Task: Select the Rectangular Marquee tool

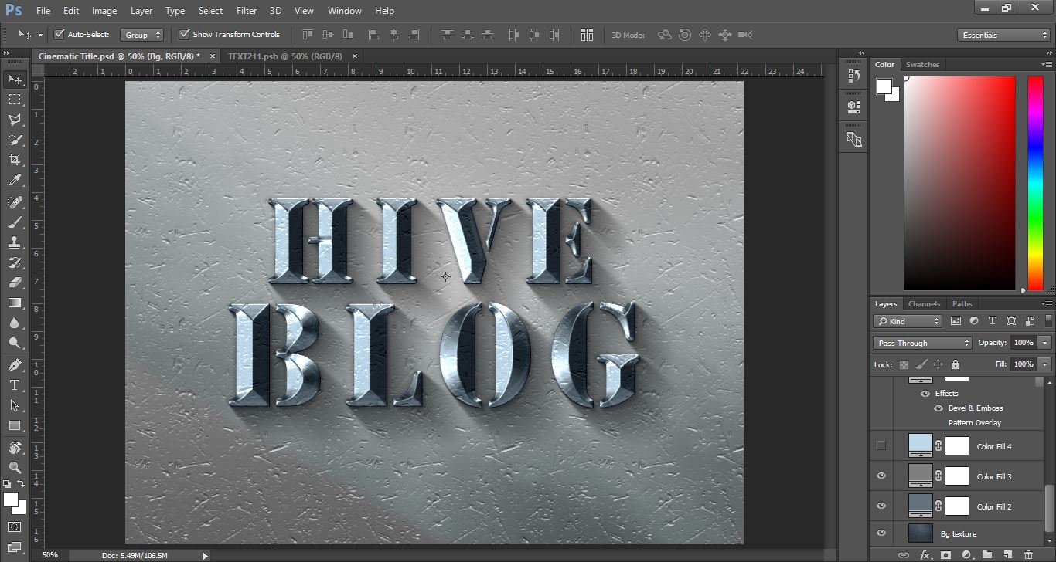Action: [x=15, y=100]
